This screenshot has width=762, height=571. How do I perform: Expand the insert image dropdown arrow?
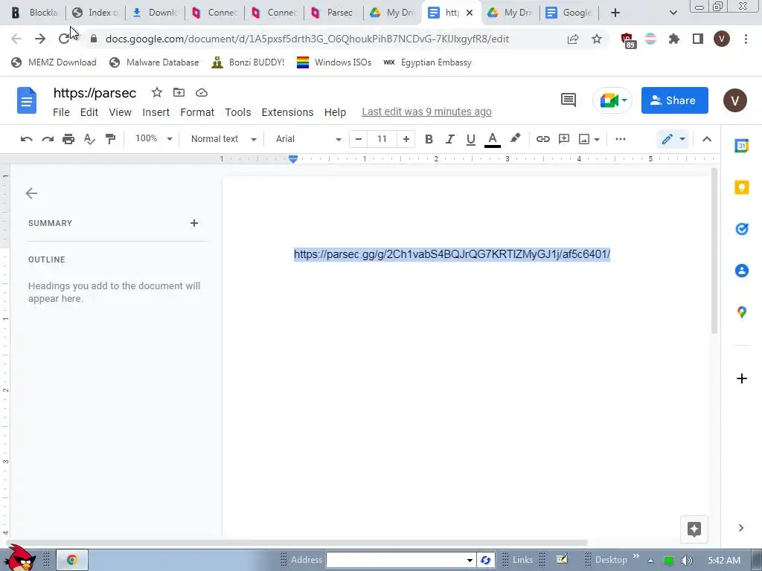[597, 140]
